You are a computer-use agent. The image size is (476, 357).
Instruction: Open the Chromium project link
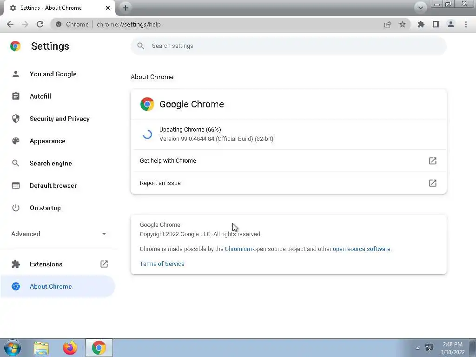tap(238, 249)
